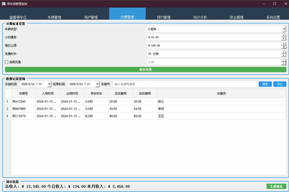The width and height of the screenshot is (289, 192).
Task: Go to the 预约管理 tab
Action: click(164, 14)
